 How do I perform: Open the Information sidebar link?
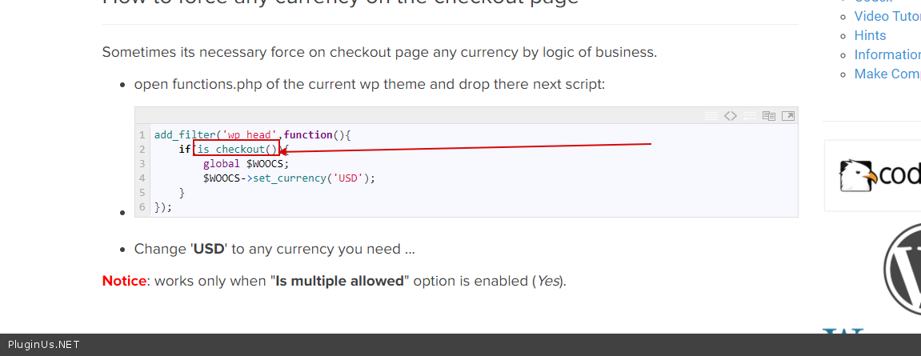[887, 54]
